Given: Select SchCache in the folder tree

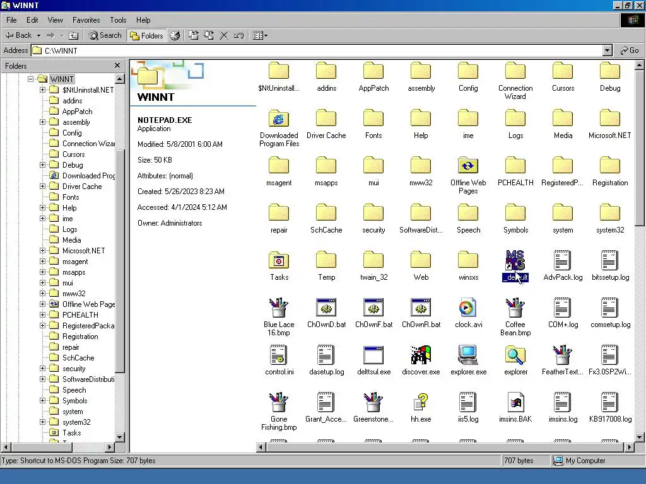Looking at the screenshot, I should [78, 358].
